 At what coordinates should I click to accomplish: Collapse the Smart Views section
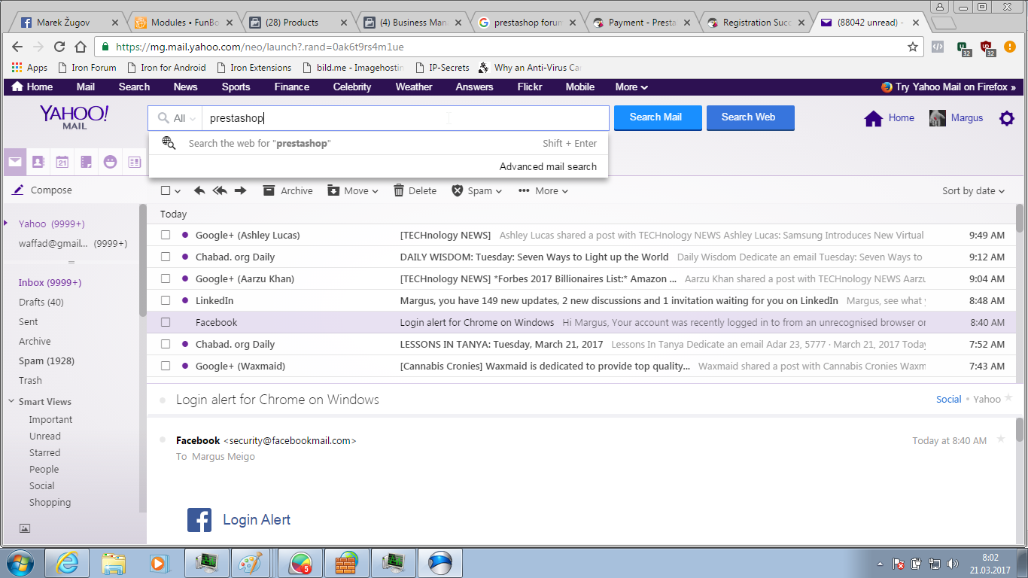12,402
